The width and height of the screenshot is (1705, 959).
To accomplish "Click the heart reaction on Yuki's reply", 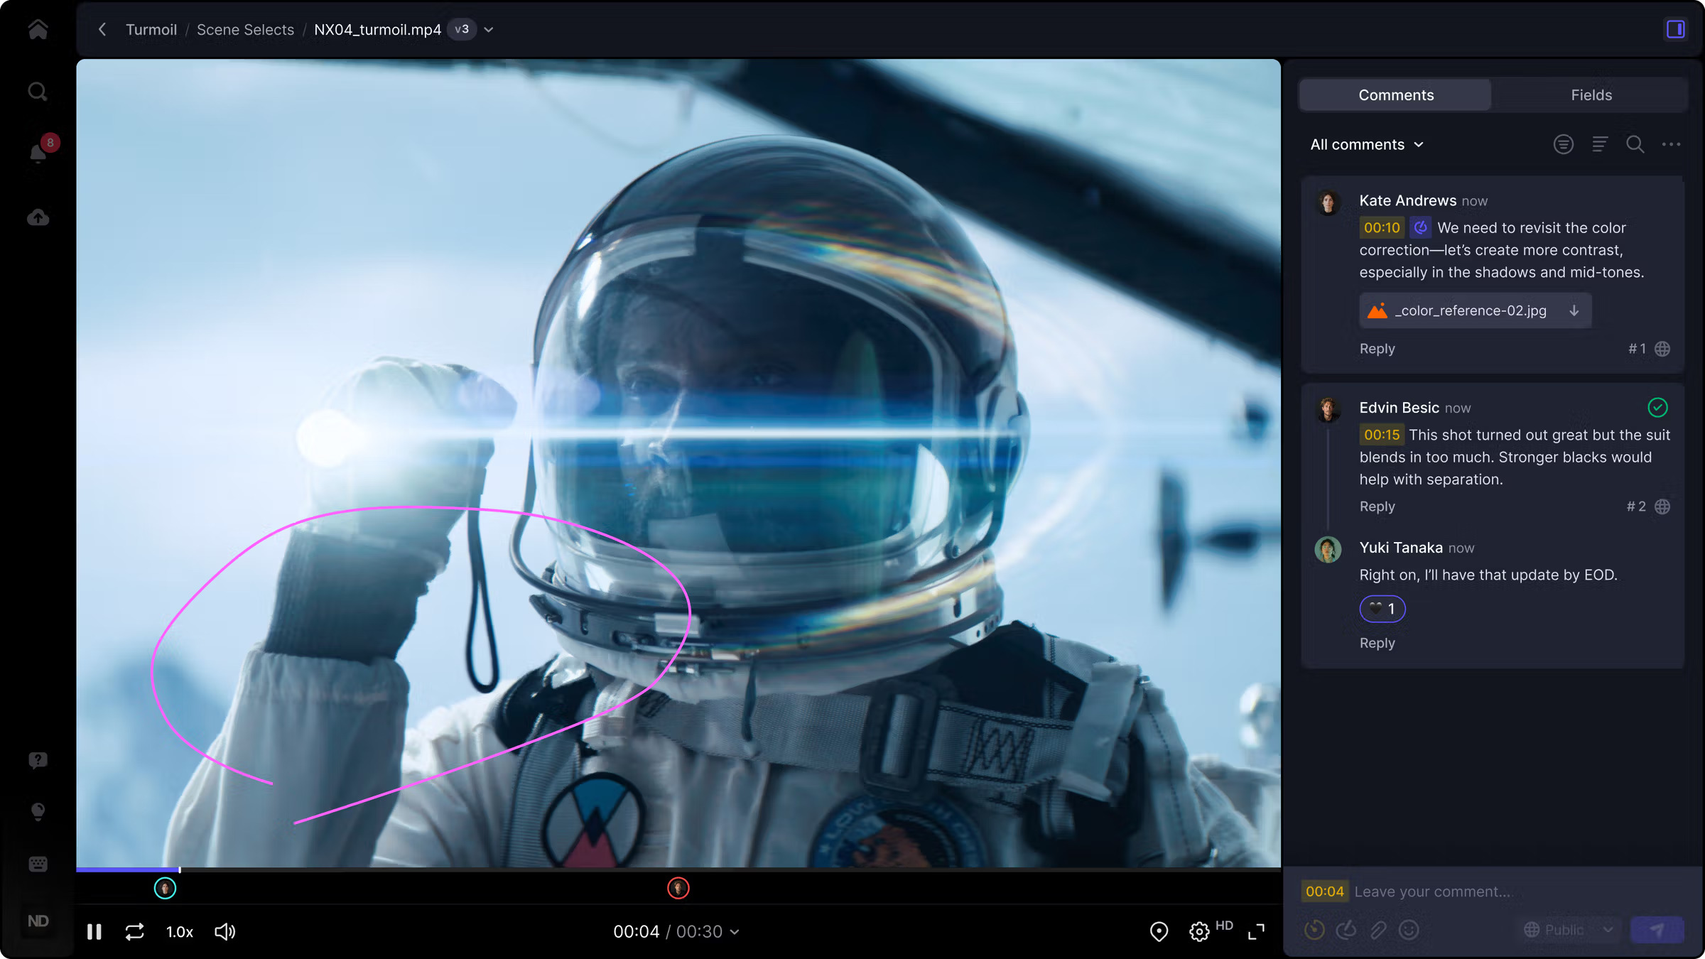I will coord(1382,609).
